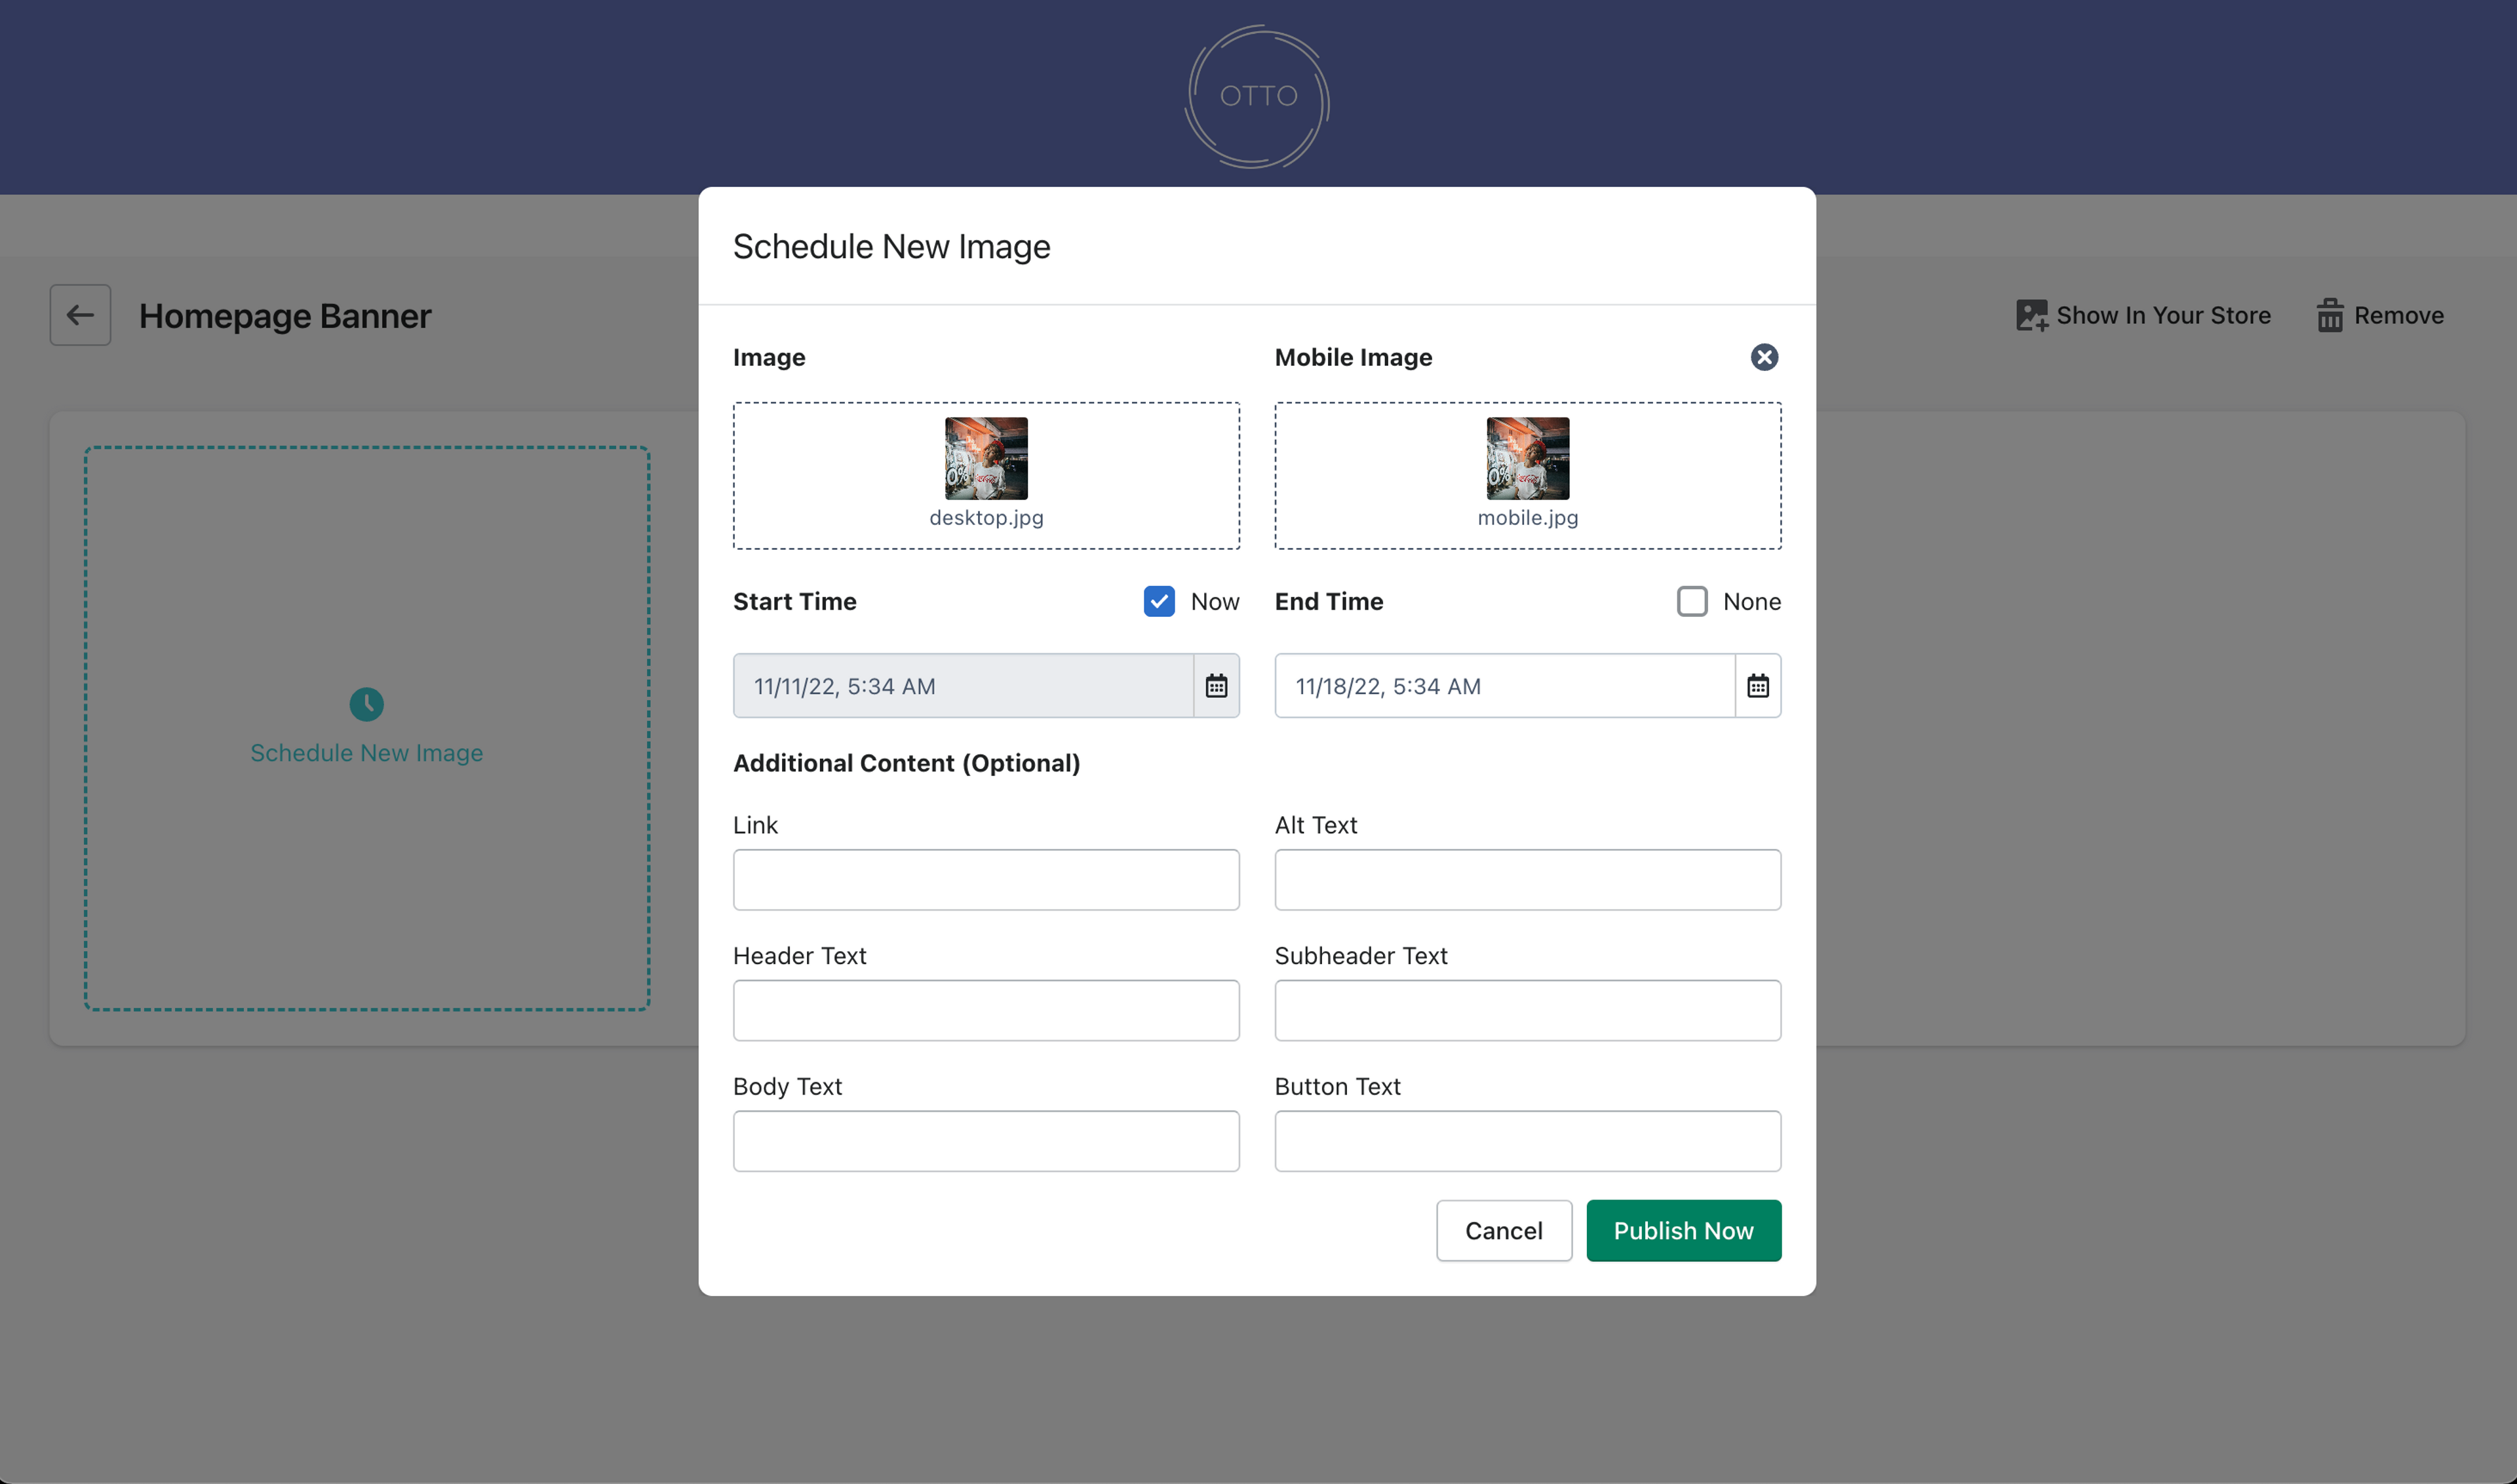The image size is (2517, 1484).
Task: Focus the Link input field
Action: (986, 880)
